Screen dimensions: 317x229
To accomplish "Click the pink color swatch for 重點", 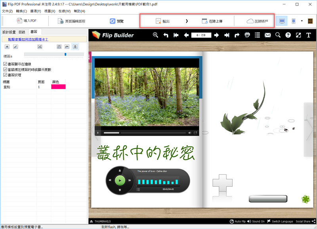I will click(58, 87).
